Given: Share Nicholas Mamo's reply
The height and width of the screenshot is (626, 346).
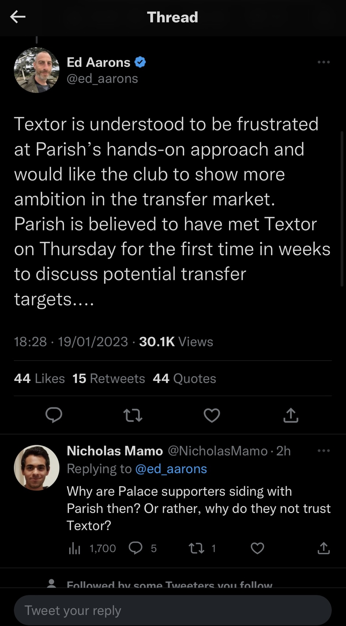Looking at the screenshot, I should pyautogui.click(x=324, y=548).
